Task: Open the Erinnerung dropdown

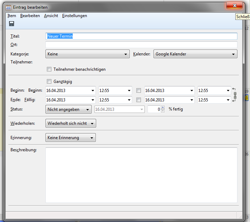Action: (71, 138)
